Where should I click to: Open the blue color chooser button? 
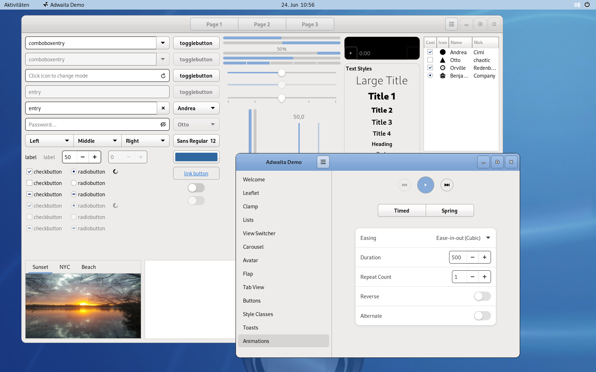(x=196, y=157)
